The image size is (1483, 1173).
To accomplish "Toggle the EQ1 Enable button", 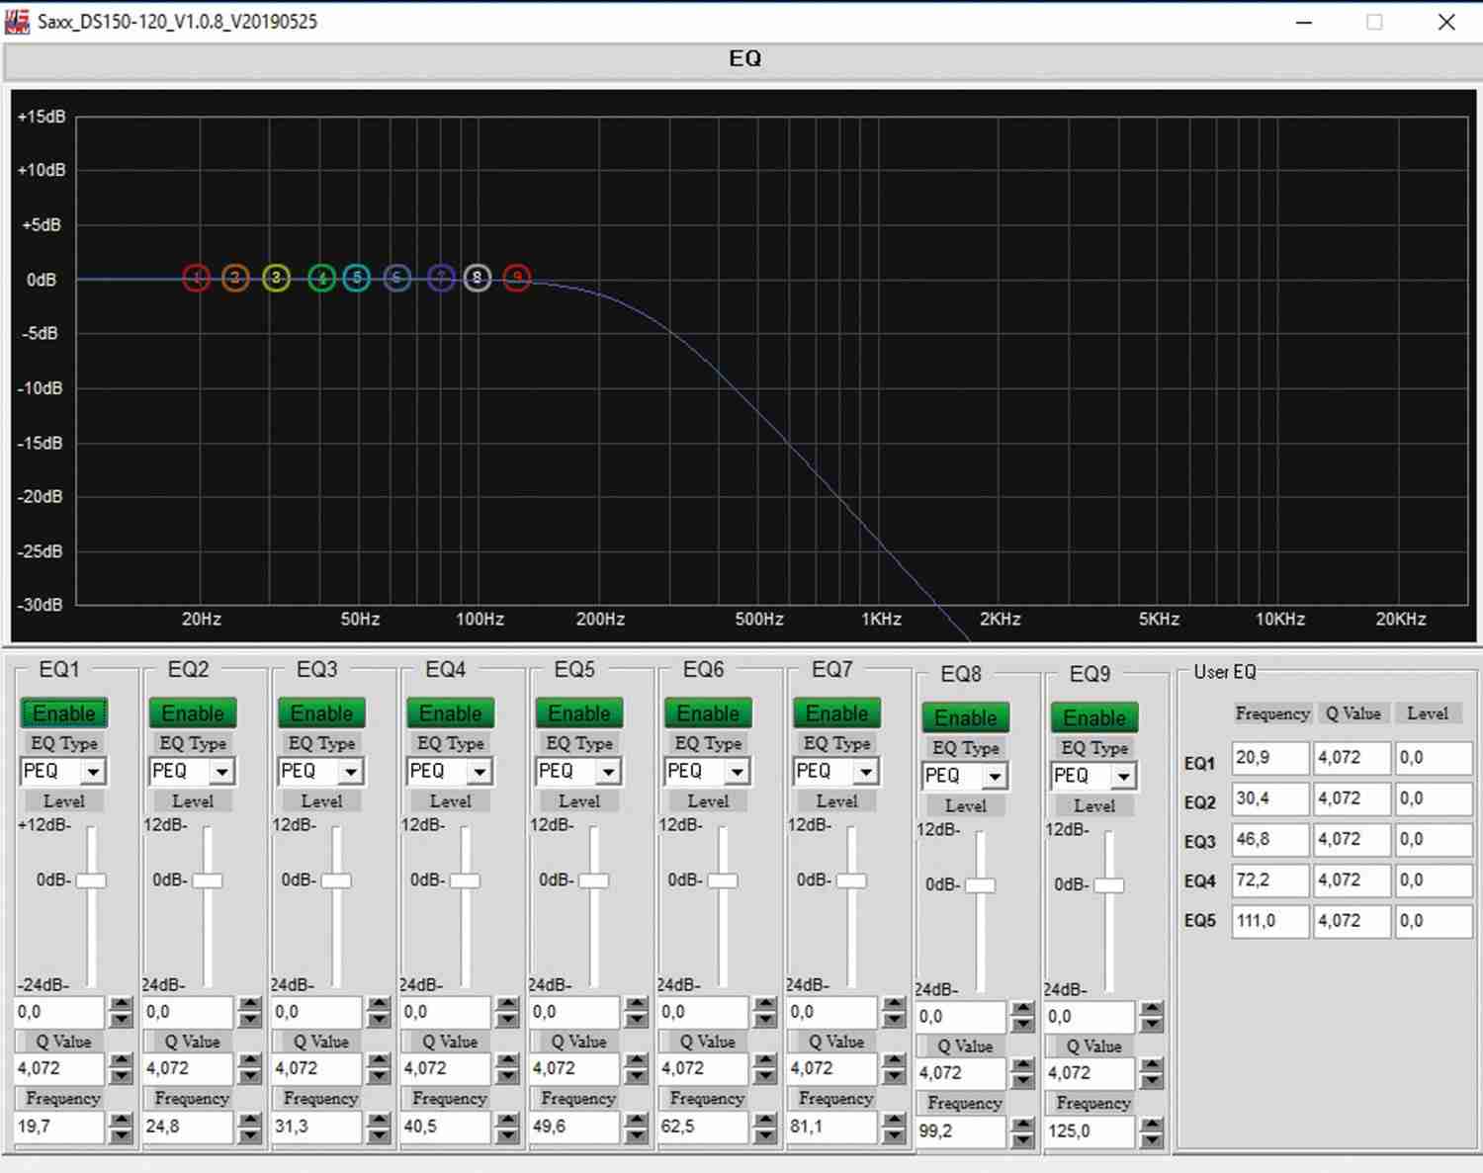I will [64, 713].
